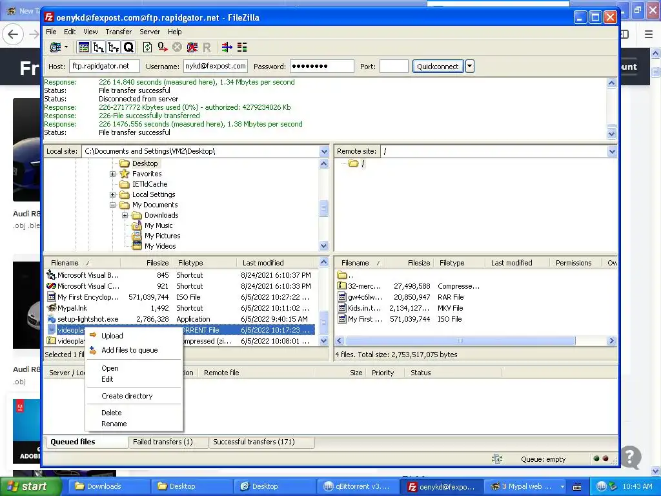This screenshot has width=661, height=496.
Task: Select the Mypal.lnk file
Action: [x=181, y=308]
